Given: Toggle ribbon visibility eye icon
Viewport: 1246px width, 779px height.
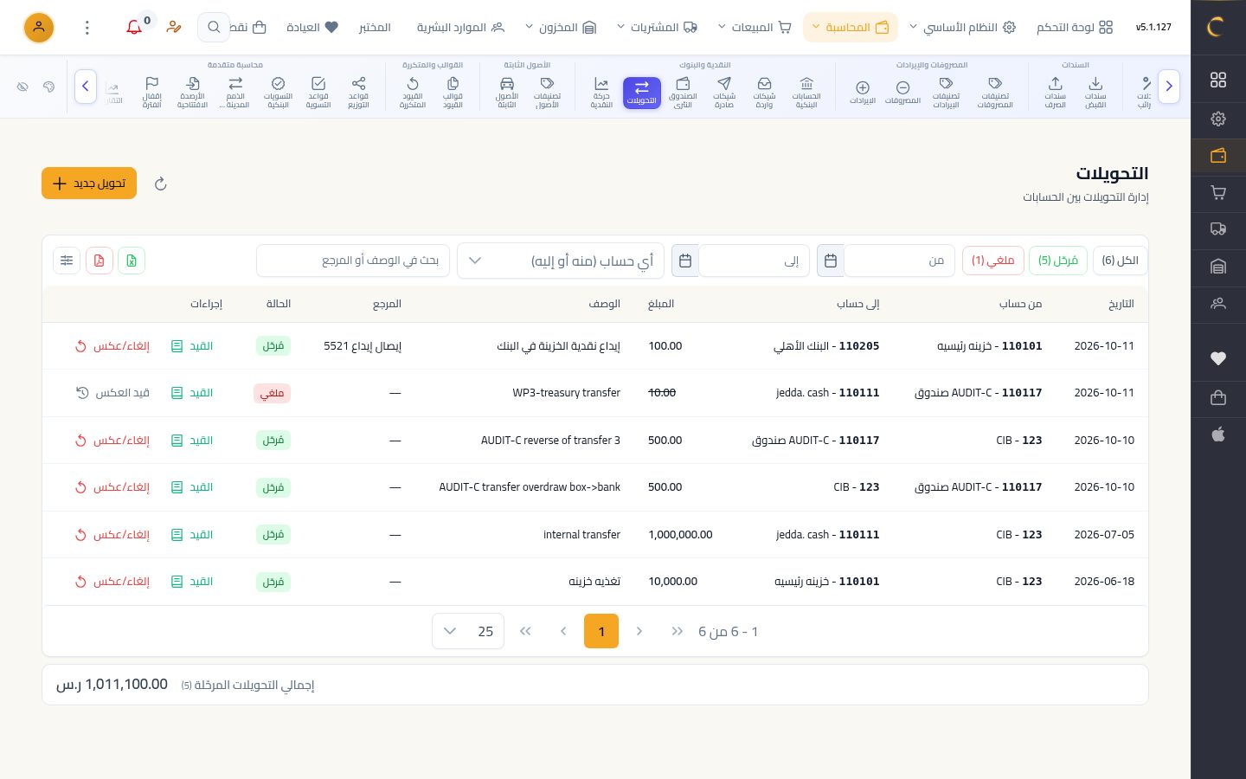Looking at the screenshot, I should click(23, 87).
